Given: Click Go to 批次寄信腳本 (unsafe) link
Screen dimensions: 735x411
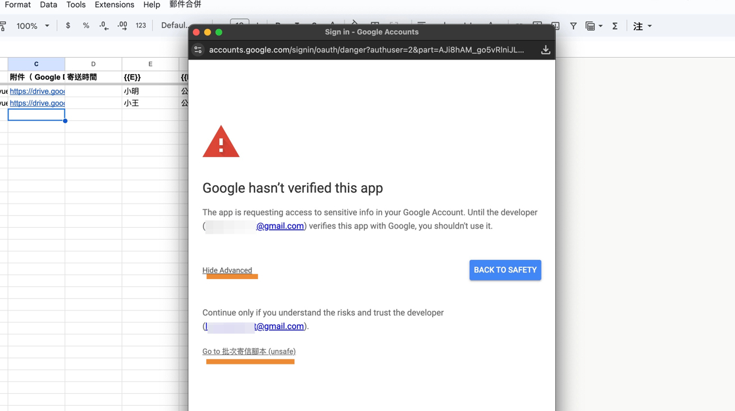Looking at the screenshot, I should (x=249, y=352).
